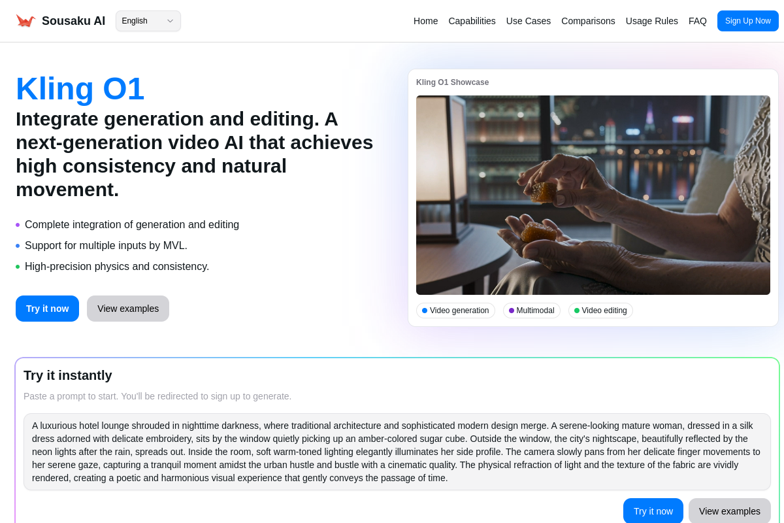Go to the Home nav link
This screenshot has width=784, height=523.
click(x=425, y=21)
